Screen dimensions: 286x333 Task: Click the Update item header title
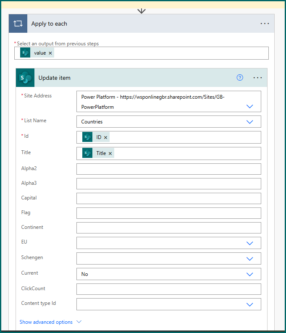click(54, 78)
